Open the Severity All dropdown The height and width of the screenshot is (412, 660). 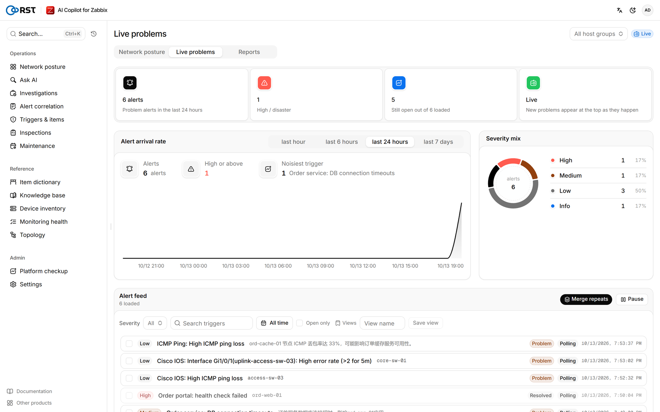coord(155,323)
